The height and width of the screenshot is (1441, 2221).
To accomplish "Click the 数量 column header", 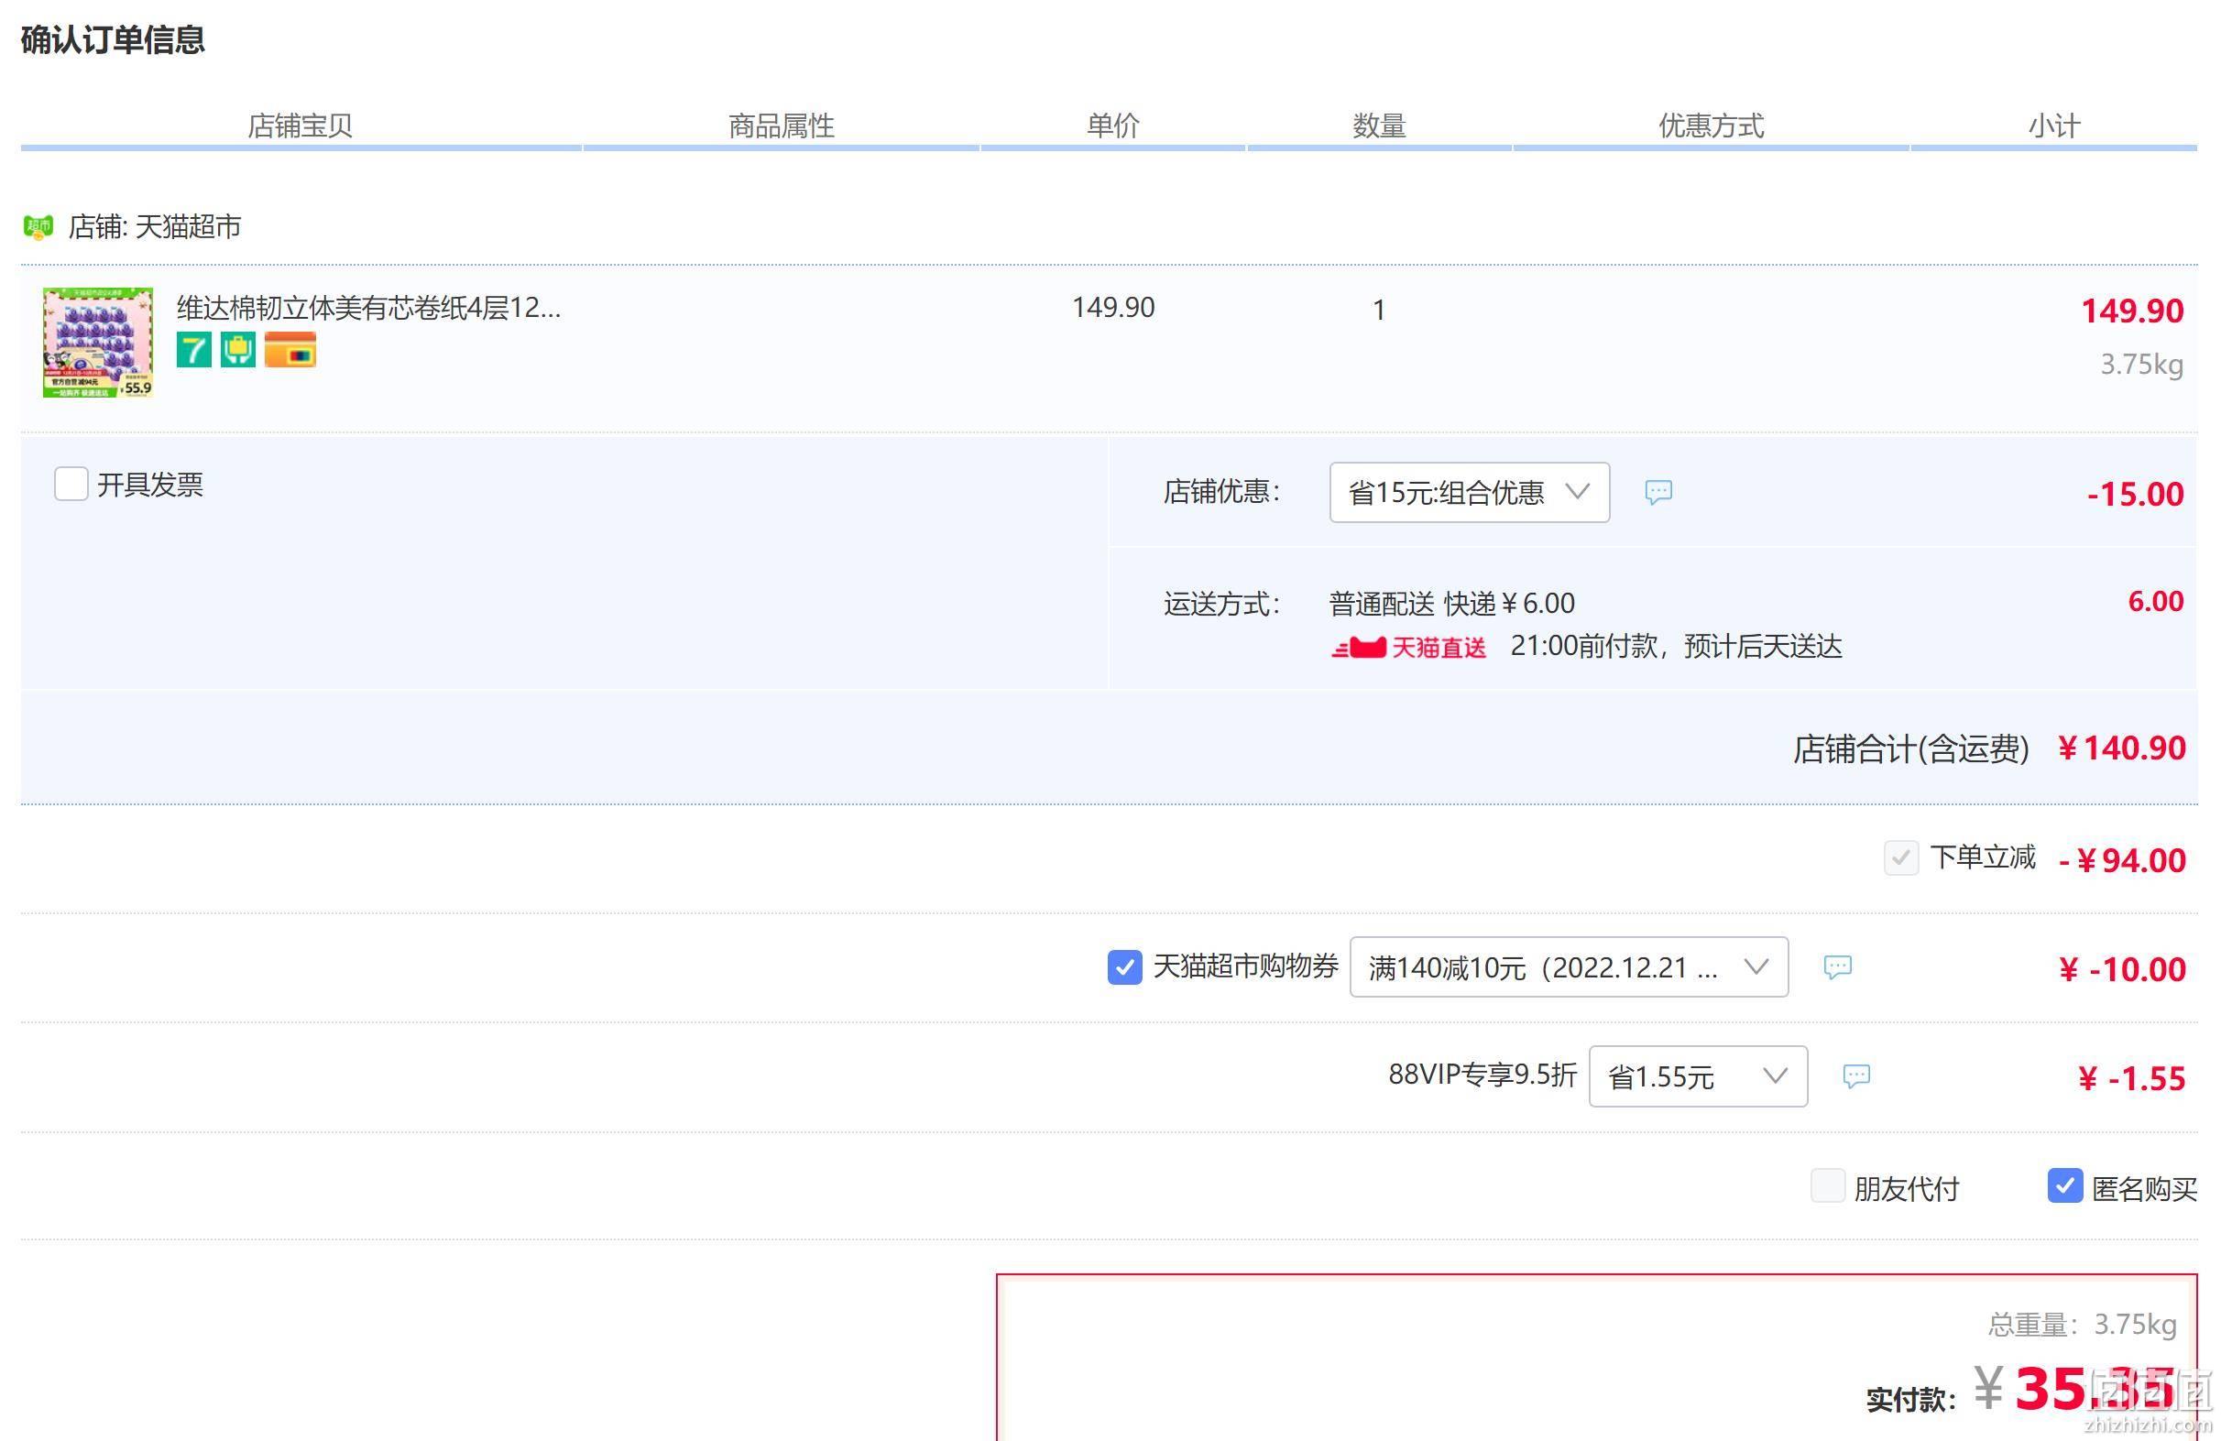I will coord(1379,126).
